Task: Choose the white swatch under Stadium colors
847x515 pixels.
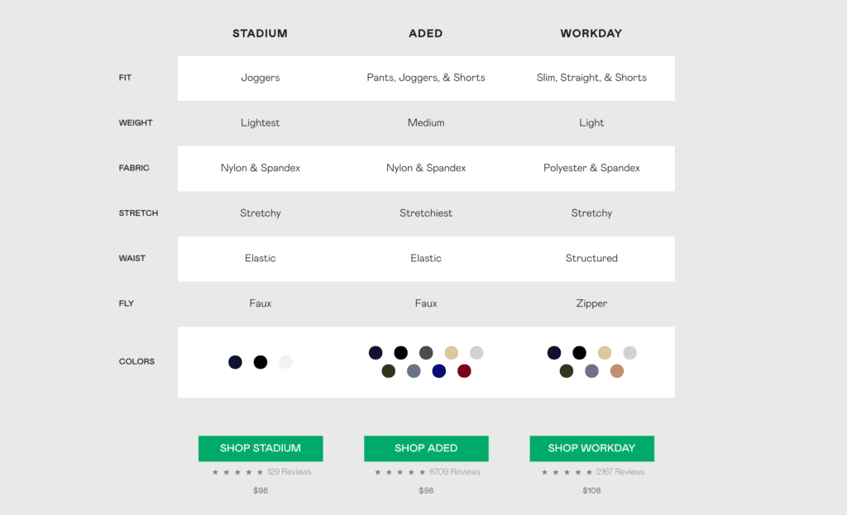Action: (285, 362)
